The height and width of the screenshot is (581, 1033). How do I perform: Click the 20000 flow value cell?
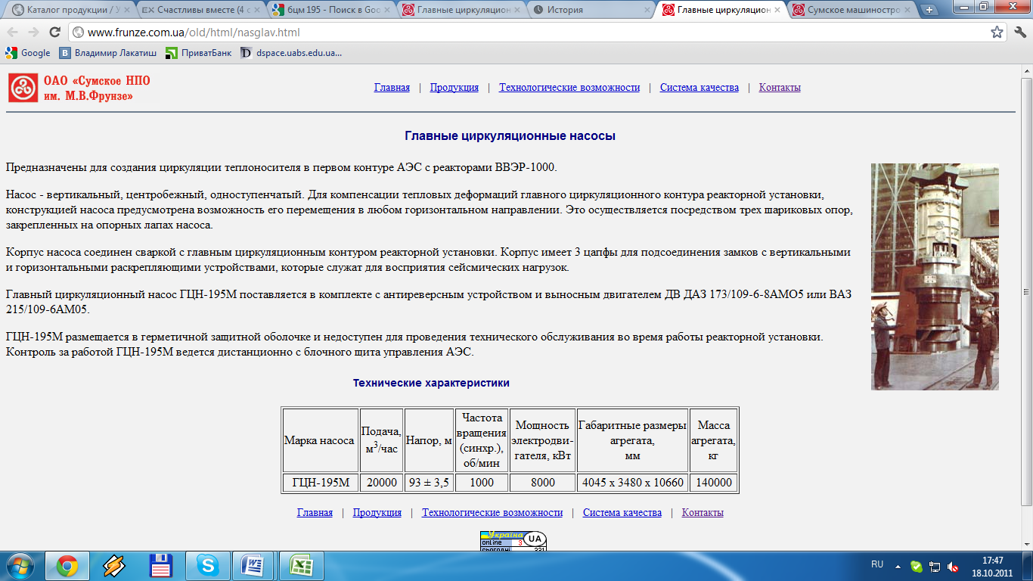382,483
